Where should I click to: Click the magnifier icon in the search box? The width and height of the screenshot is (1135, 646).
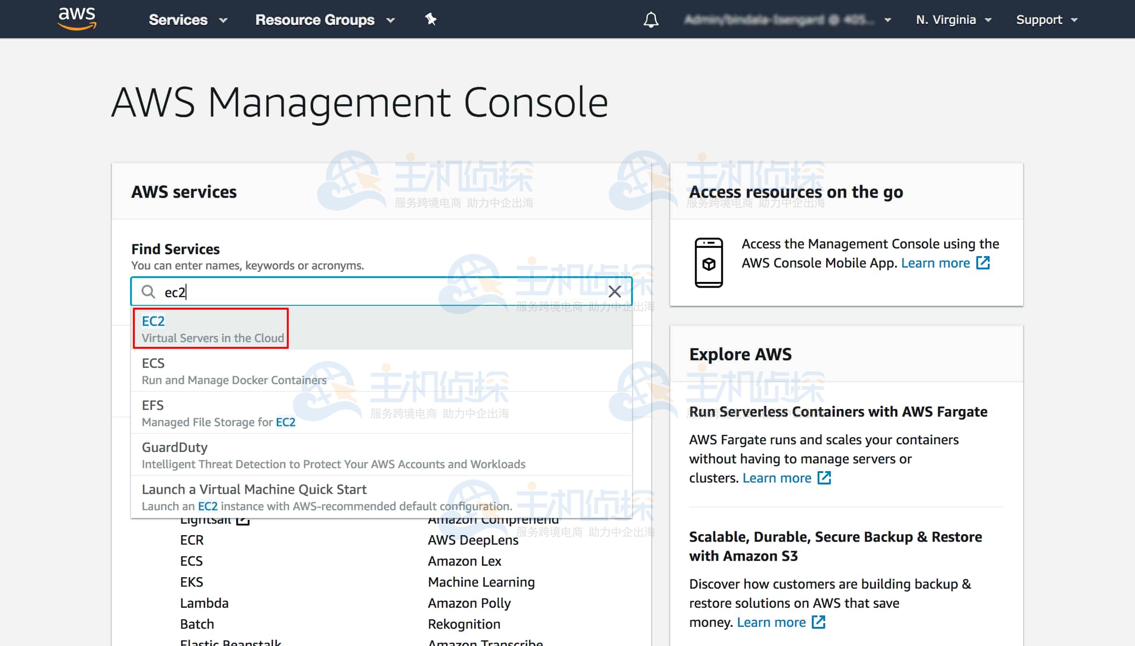[149, 291]
